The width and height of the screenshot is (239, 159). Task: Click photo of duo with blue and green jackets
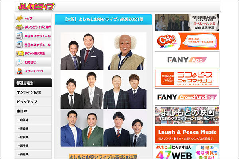[x=82, y=128]
